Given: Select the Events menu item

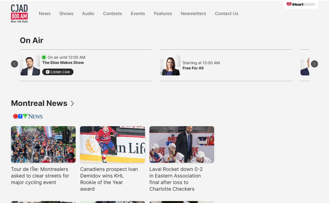Looking at the screenshot, I should point(138,13).
